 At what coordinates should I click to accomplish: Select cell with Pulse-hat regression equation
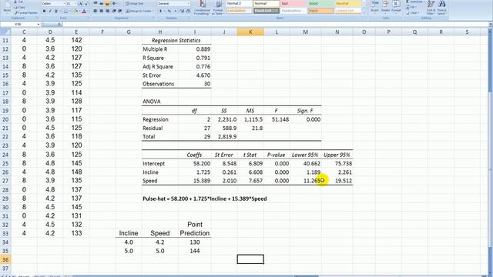(204, 199)
